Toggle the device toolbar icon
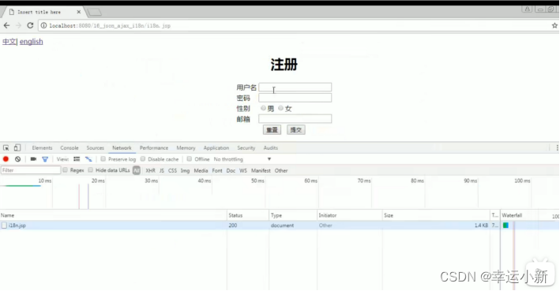Viewport: 560px width, 291px height. 17,147
